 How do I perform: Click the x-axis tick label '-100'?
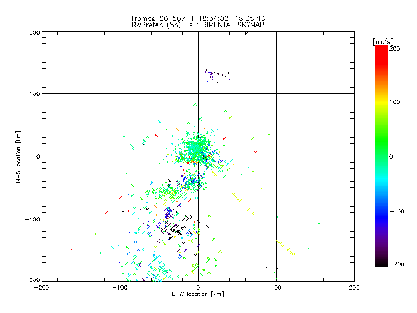(x=120, y=287)
